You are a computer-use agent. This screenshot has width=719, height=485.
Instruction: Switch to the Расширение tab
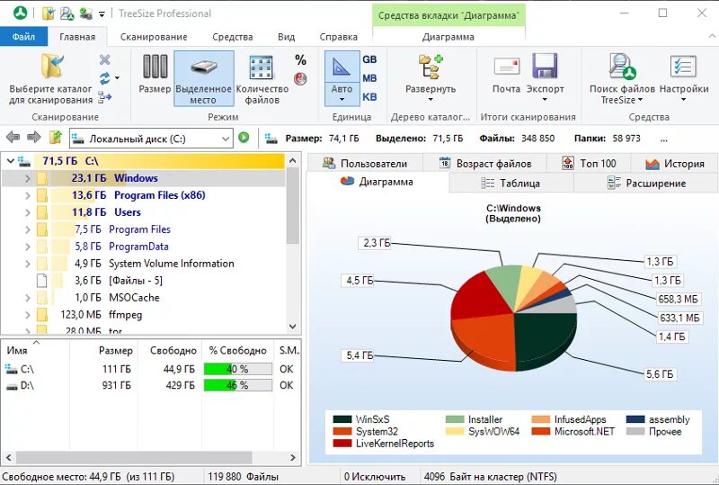click(646, 184)
